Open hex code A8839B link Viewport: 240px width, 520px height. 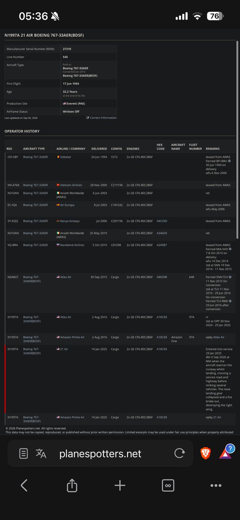[x=162, y=277]
